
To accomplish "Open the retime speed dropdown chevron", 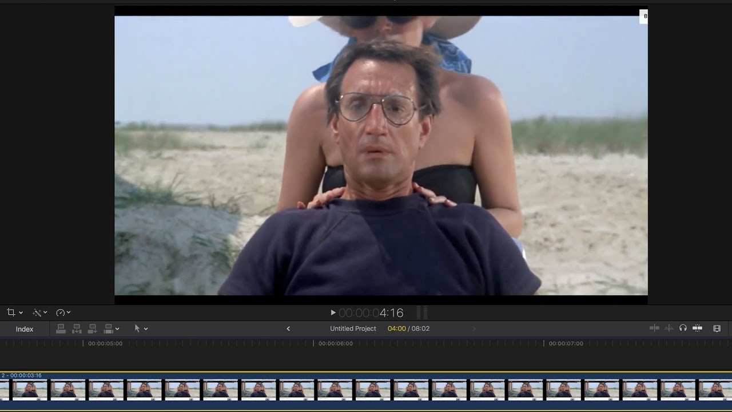I will click(x=69, y=312).
